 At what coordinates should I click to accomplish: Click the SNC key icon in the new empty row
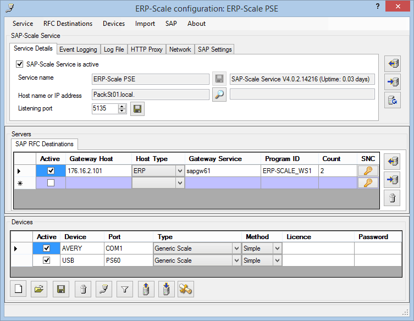tap(368, 182)
